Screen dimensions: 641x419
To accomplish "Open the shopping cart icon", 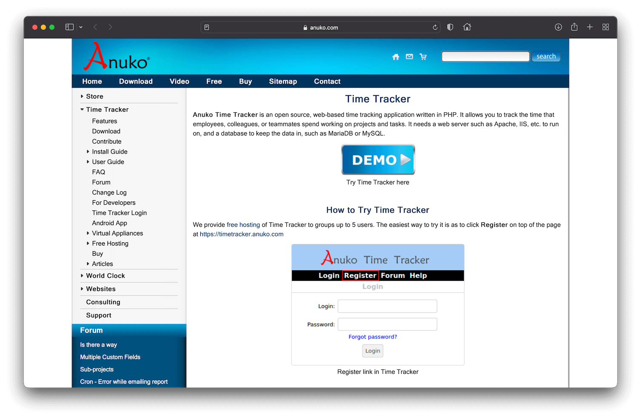I will coord(423,57).
